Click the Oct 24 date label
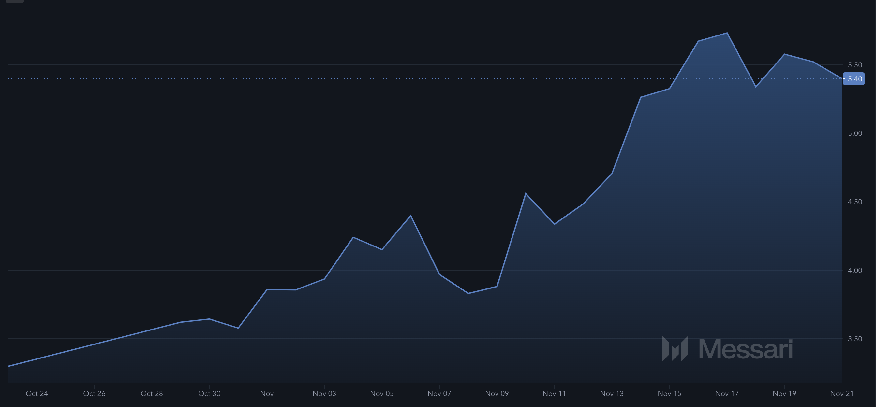876x407 pixels. (37, 393)
